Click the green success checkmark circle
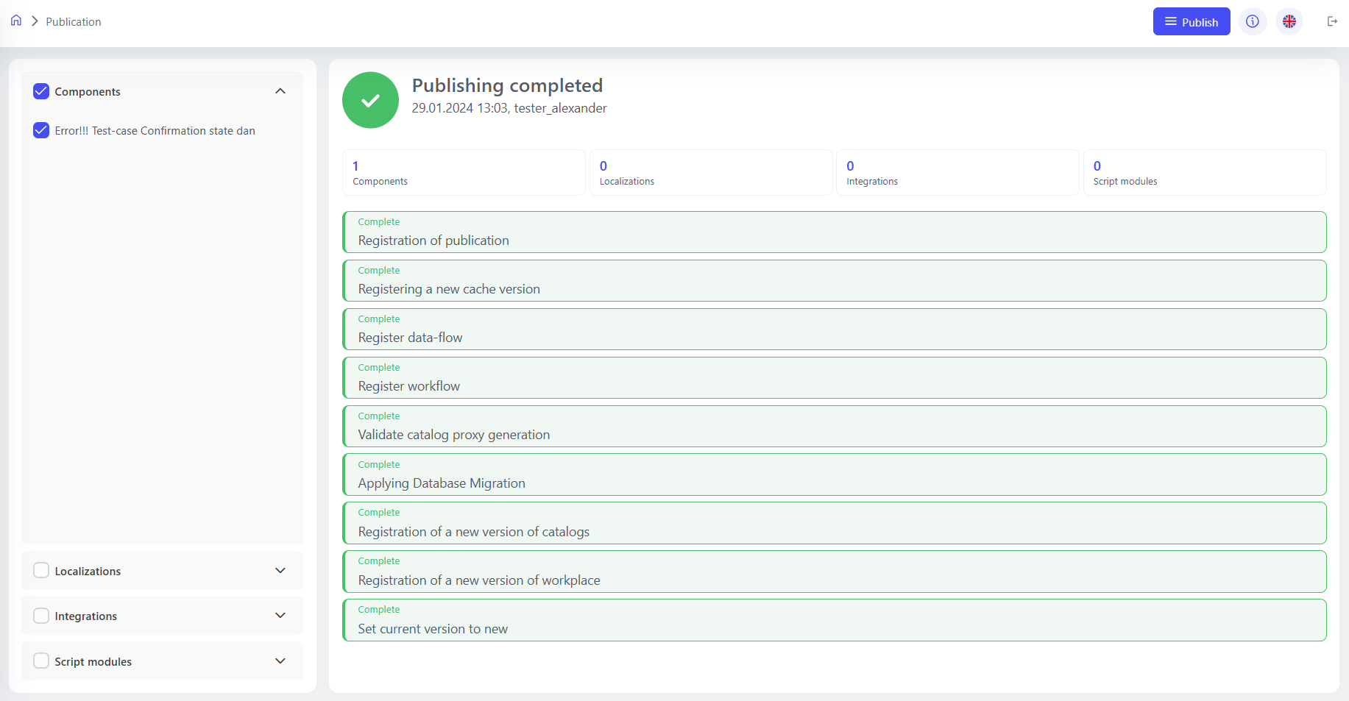 [x=370, y=100]
